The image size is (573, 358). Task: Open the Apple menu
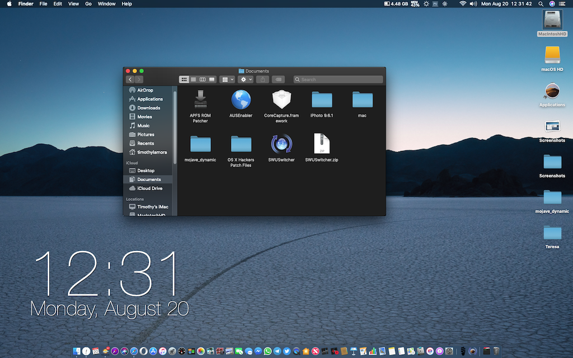(10, 4)
